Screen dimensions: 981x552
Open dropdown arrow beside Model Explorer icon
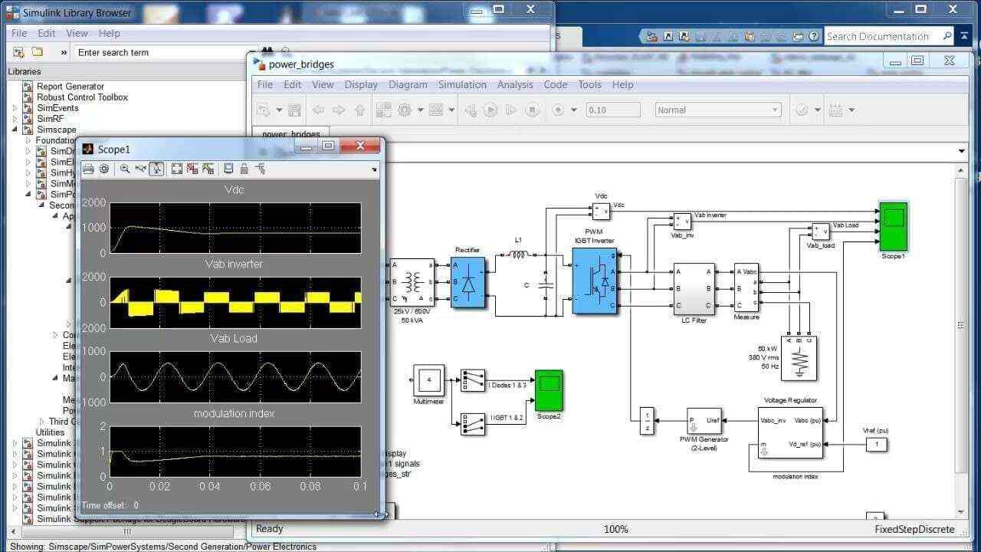pos(451,110)
